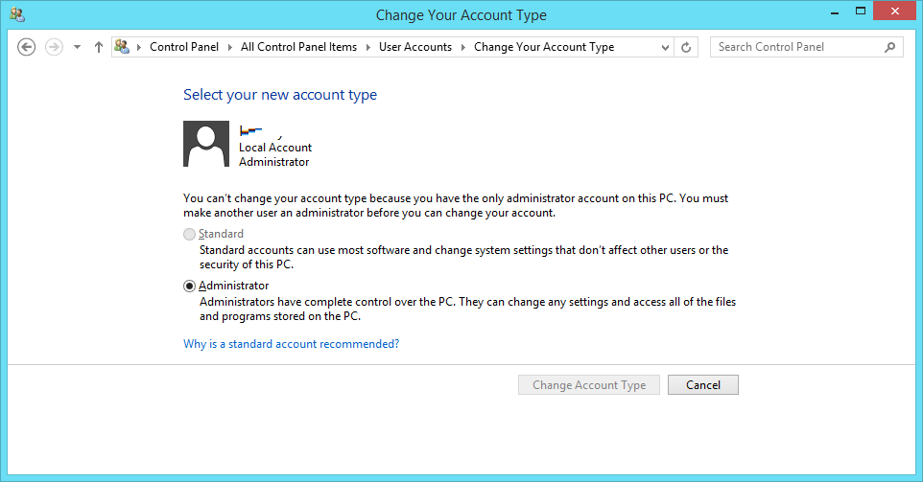The image size is (923, 482).
Task: Click the User Accounts icon in title bar
Action: pos(17,14)
